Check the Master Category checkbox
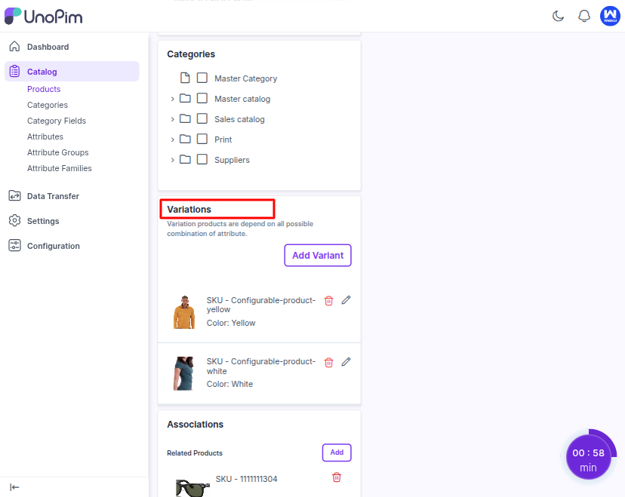Image resolution: width=625 pixels, height=497 pixels. tap(202, 78)
